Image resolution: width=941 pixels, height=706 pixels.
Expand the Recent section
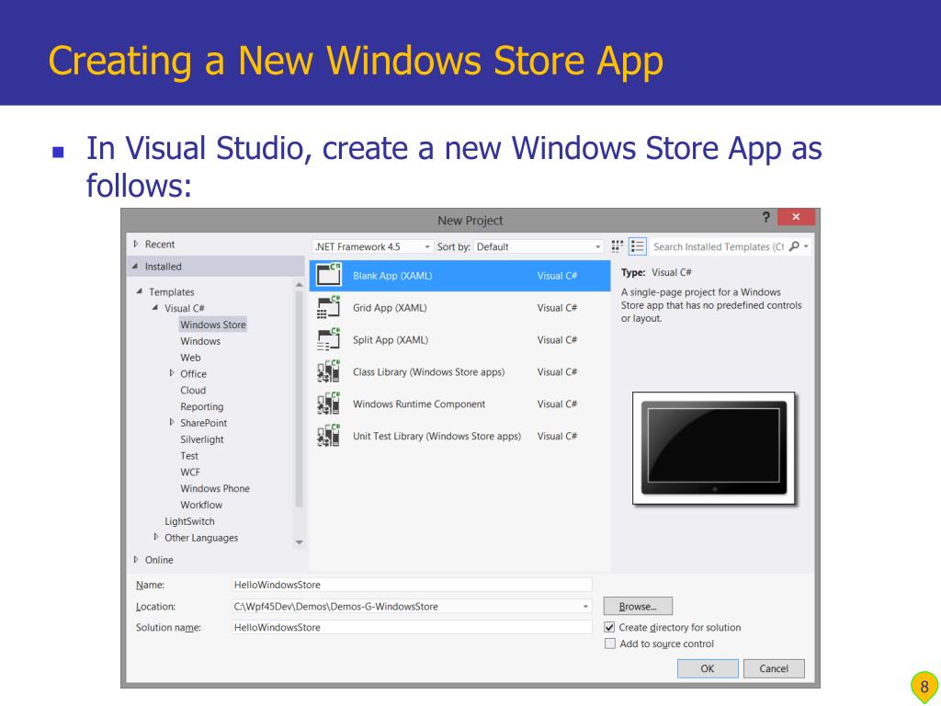136,245
